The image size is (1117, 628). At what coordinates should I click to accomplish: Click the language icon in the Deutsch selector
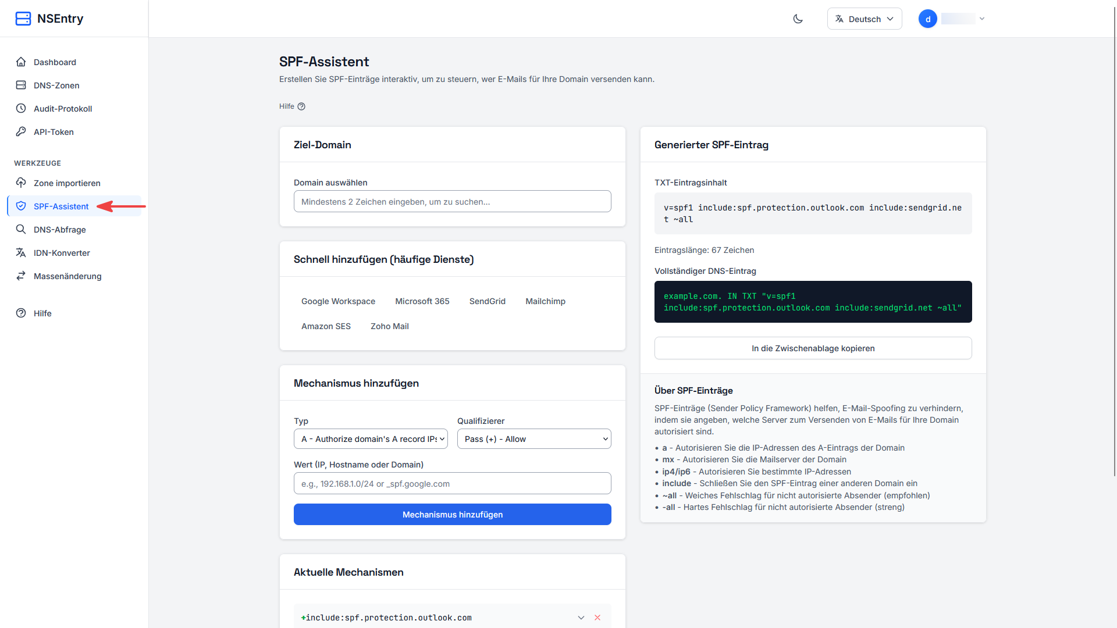click(839, 19)
